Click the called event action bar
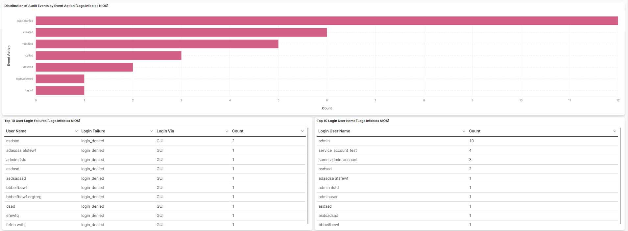The height and width of the screenshot is (231, 628). [109, 56]
